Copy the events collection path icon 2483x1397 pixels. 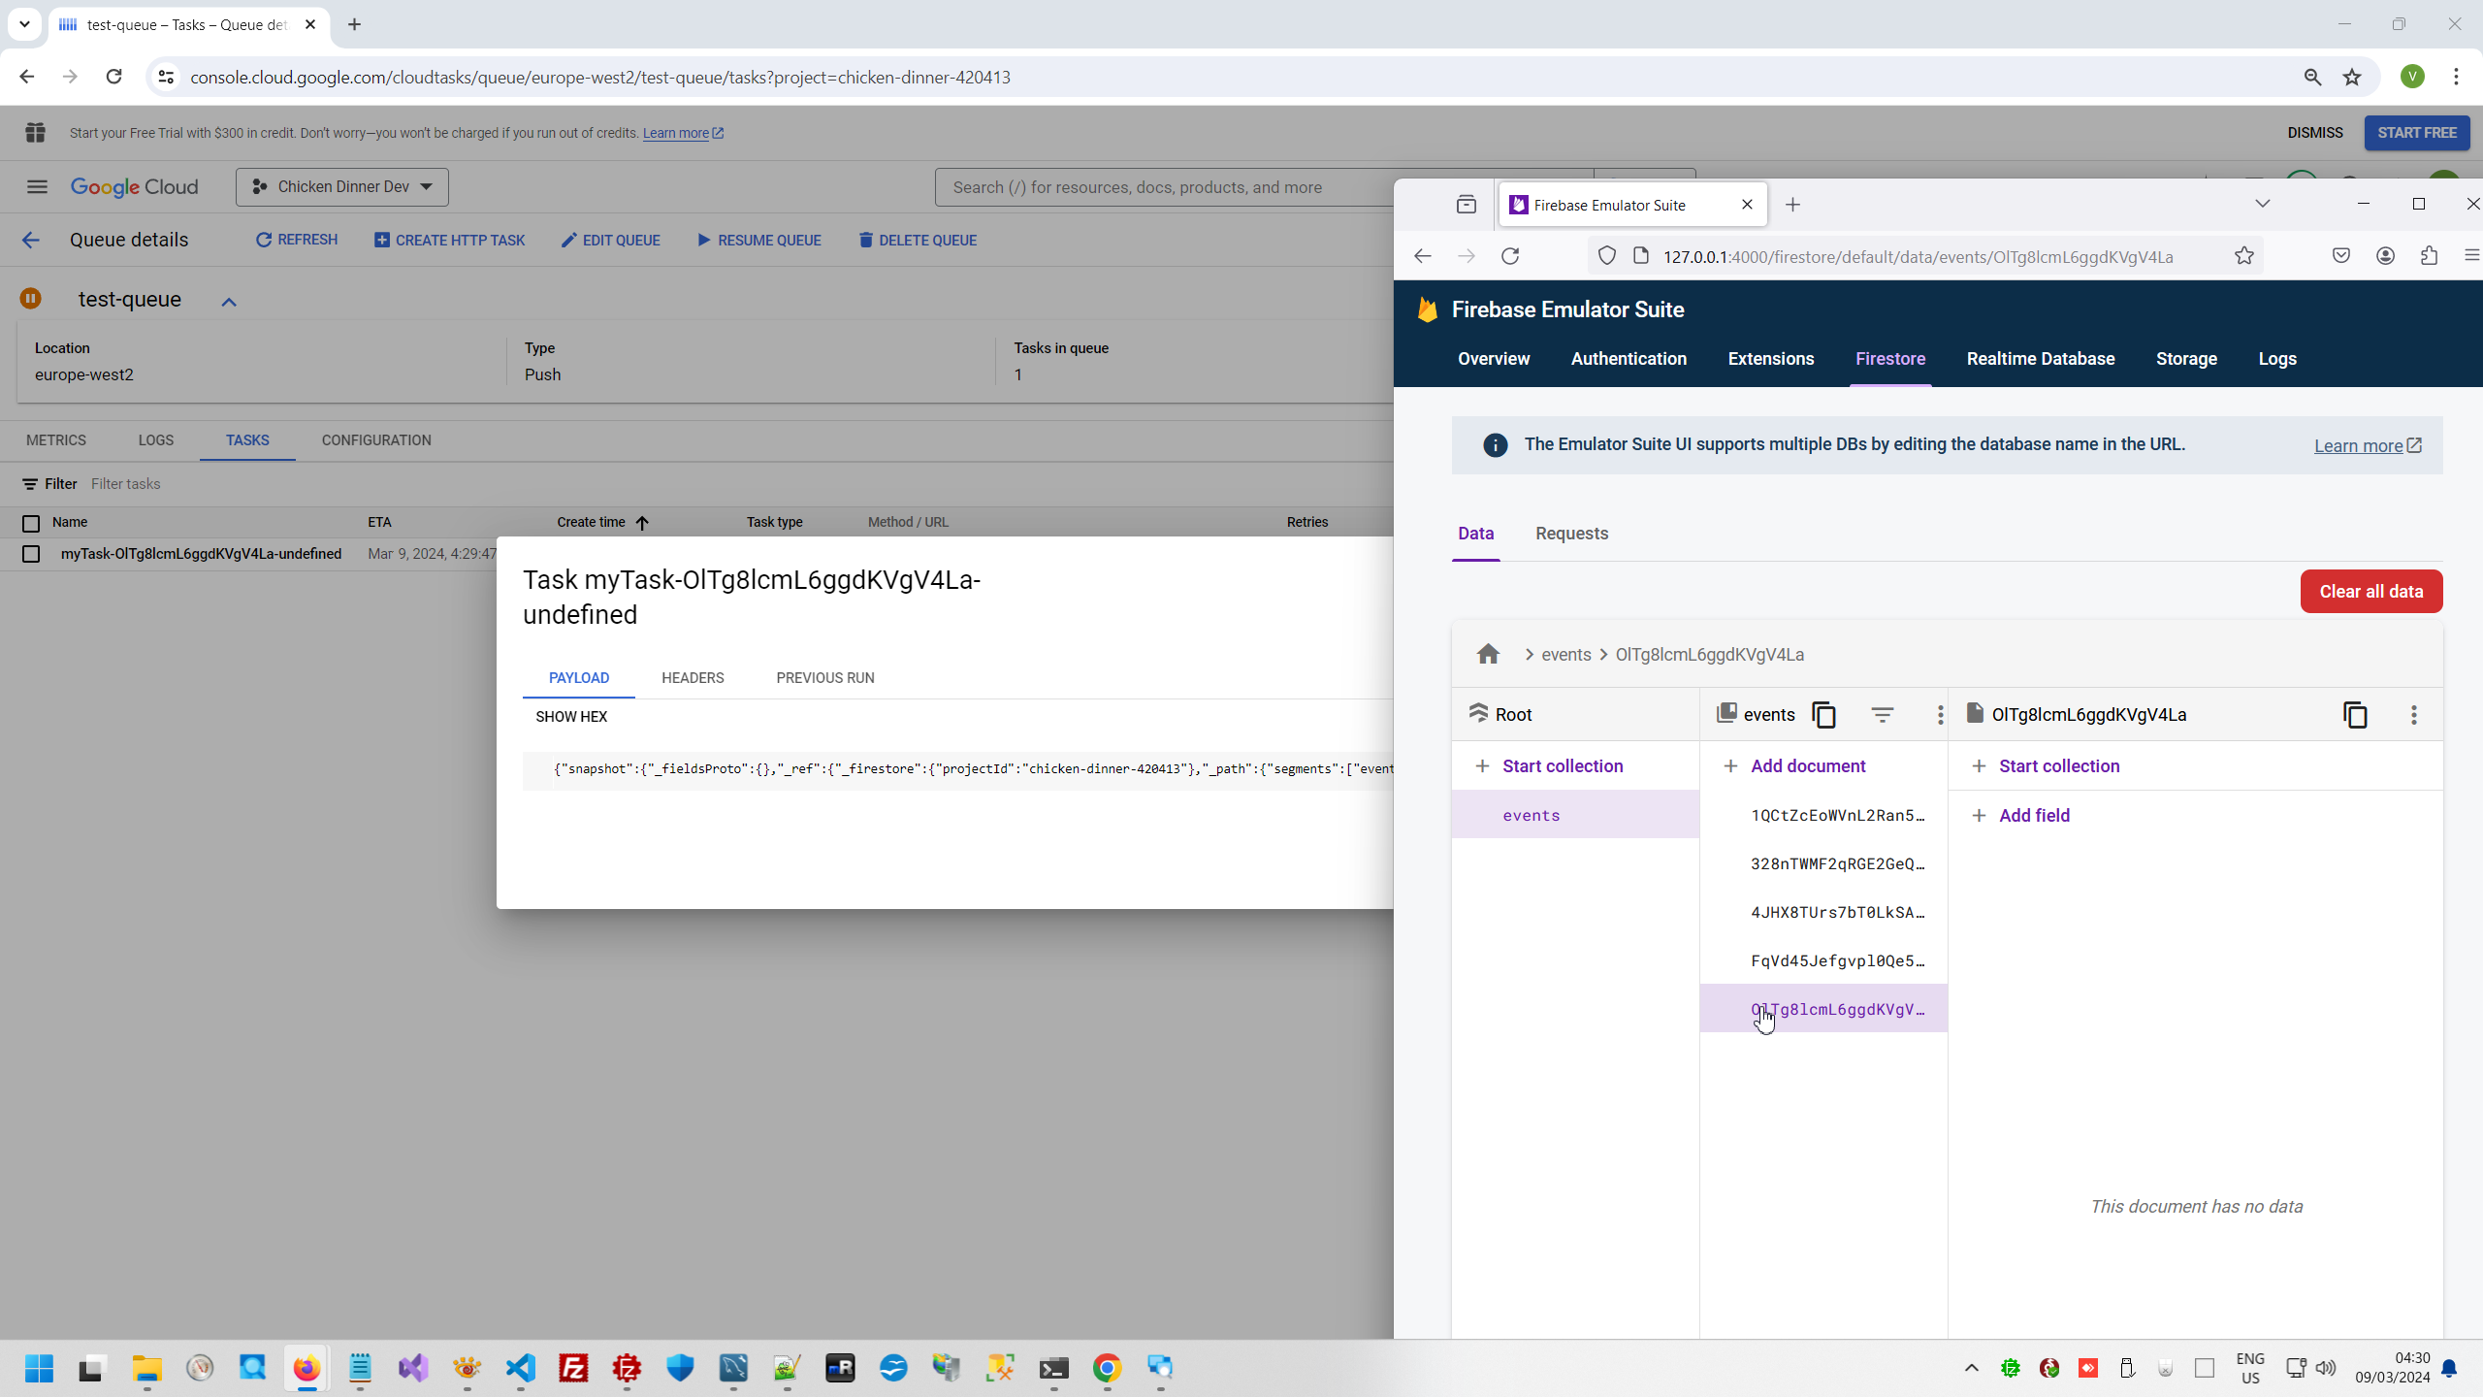[x=1824, y=715]
